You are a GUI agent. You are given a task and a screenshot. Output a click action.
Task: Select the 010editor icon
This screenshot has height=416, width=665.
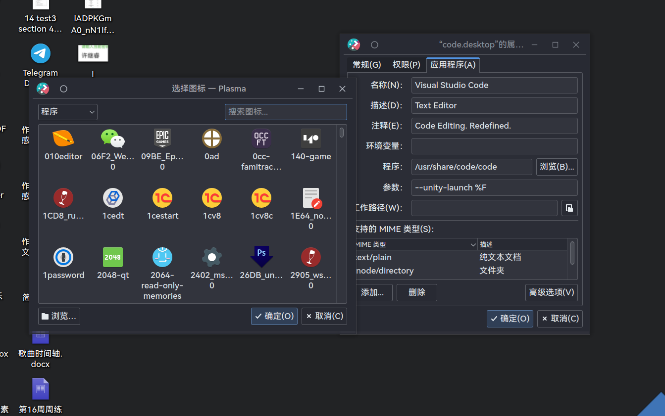pos(63,139)
